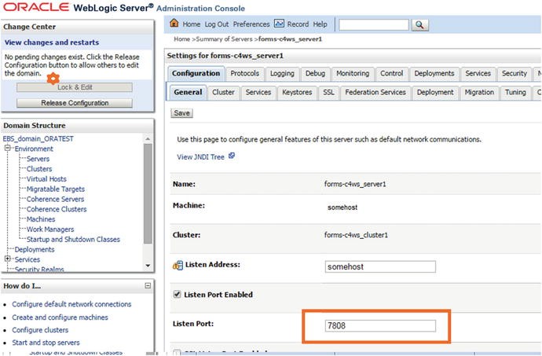This screenshot has height=356, width=542.
Task: Select Virtual Hosts tree node
Action: tap(46, 179)
